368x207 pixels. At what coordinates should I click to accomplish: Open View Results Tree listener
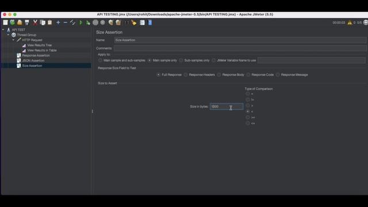(40, 45)
